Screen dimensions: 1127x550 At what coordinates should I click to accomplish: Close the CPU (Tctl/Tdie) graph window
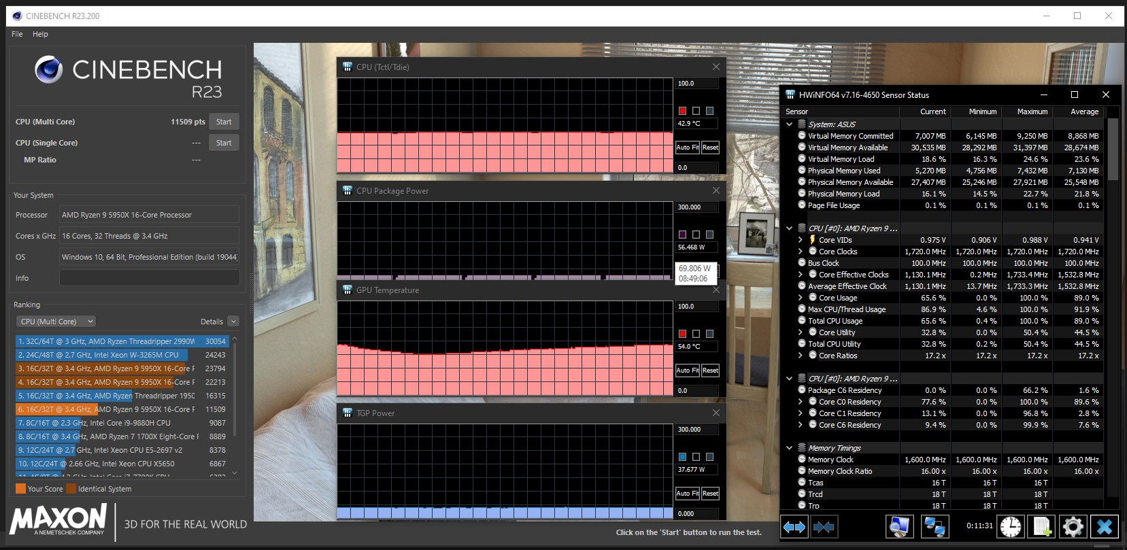(x=716, y=67)
